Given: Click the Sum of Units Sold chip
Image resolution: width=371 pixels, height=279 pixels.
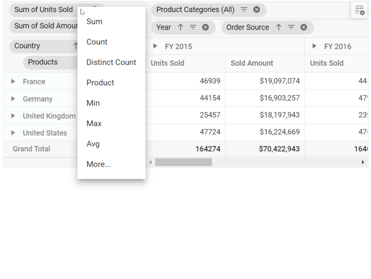Looking at the screenshot, I should pyautogui.click(x=43, y=10).
